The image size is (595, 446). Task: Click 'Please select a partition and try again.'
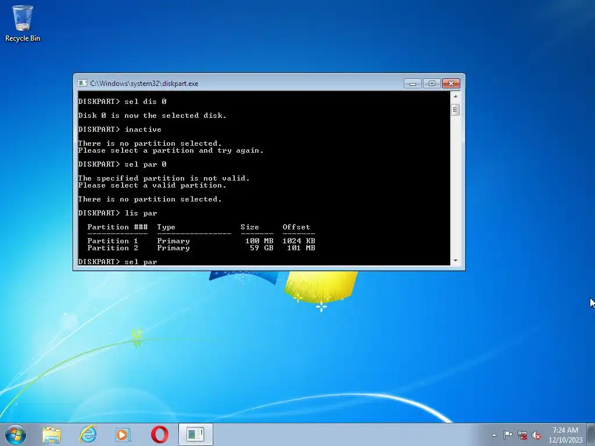tap(171, 150)
